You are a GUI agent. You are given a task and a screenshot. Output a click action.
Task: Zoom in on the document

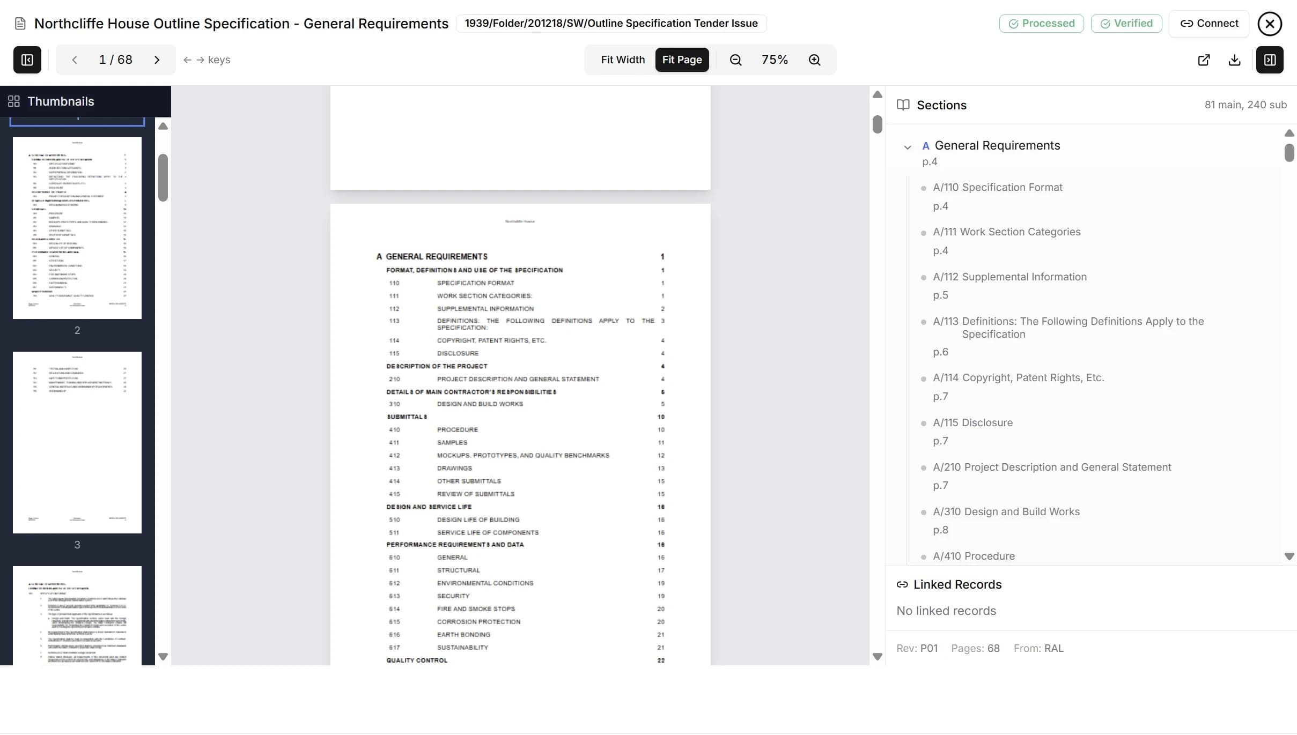[815, 60]
